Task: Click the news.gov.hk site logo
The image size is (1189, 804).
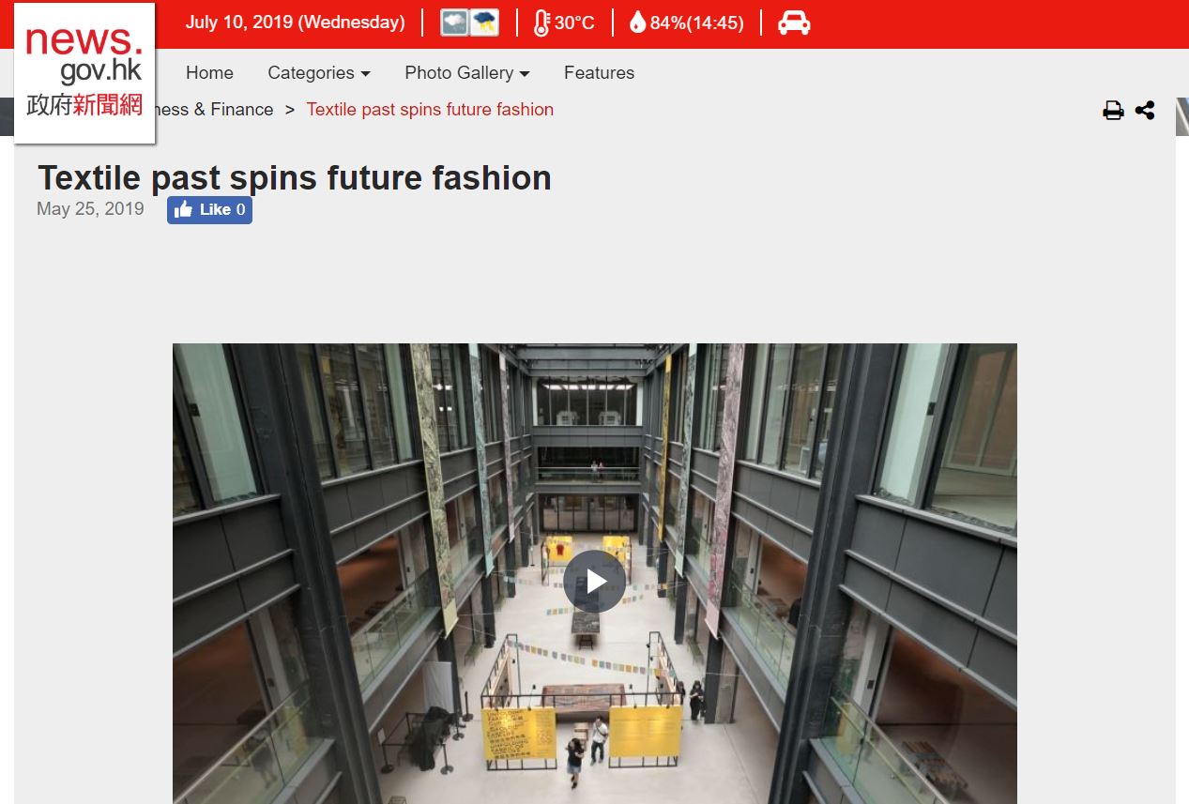Action: tap(84, 73)
